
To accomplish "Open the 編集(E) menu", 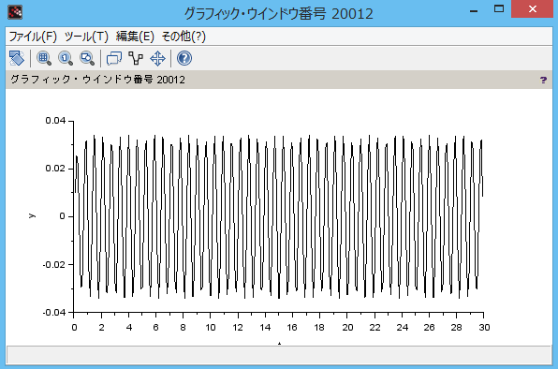I will pos(135,37).
